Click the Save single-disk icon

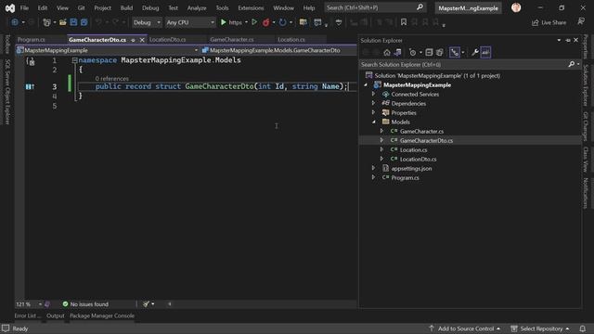pyautogui.click(x=73, y=22)
